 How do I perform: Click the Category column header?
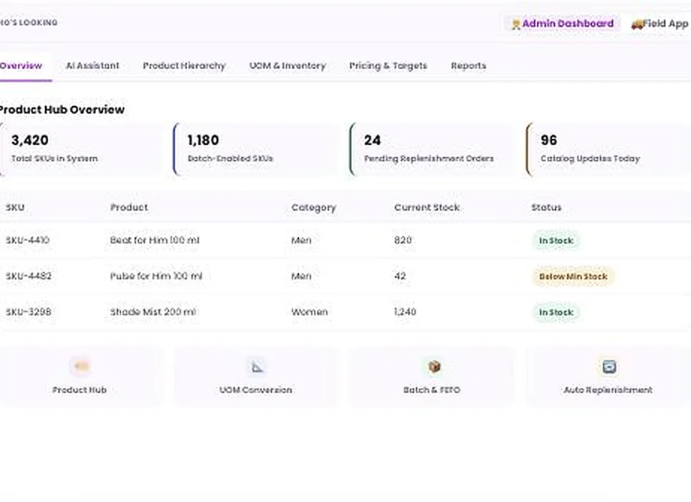[x=313, y=207]
